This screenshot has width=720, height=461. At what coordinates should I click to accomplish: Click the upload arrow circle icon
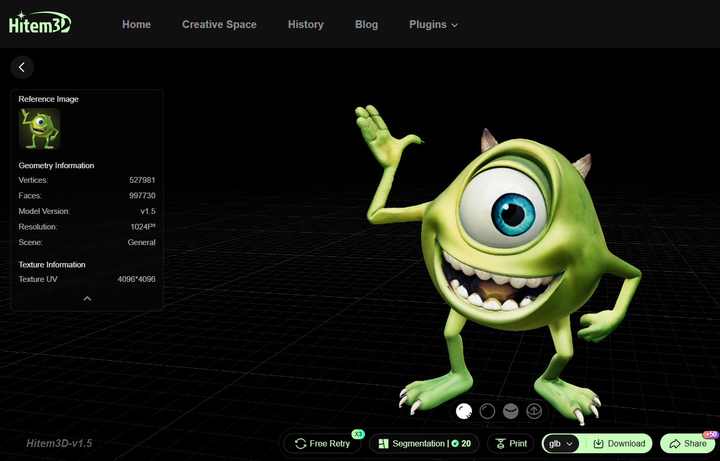click(534, 411)
